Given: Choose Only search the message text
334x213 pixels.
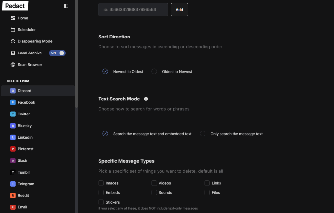Looking at the screenshot, I should [203, 134].
